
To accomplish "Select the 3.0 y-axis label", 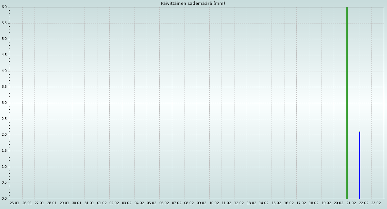I will [4, 103].
